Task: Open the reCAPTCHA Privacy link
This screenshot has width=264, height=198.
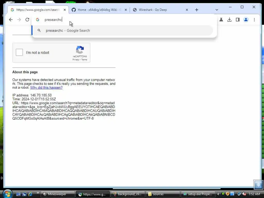Action: click(76, 60)
